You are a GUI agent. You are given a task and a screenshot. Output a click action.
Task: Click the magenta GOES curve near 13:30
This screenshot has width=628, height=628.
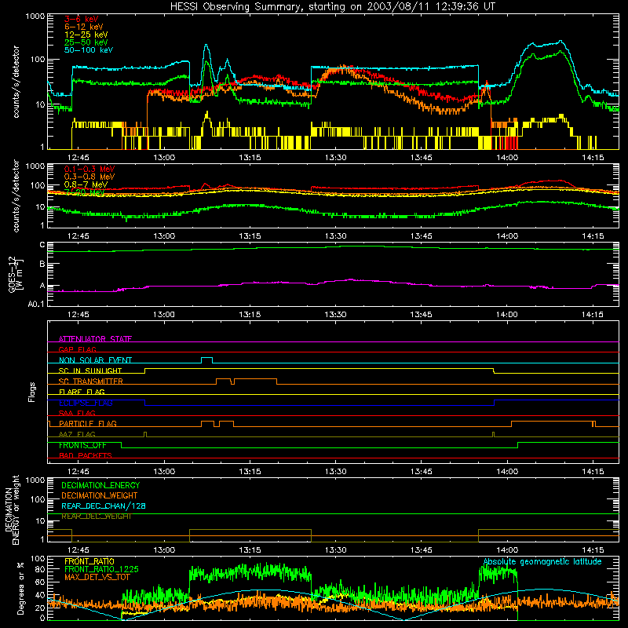336,281
